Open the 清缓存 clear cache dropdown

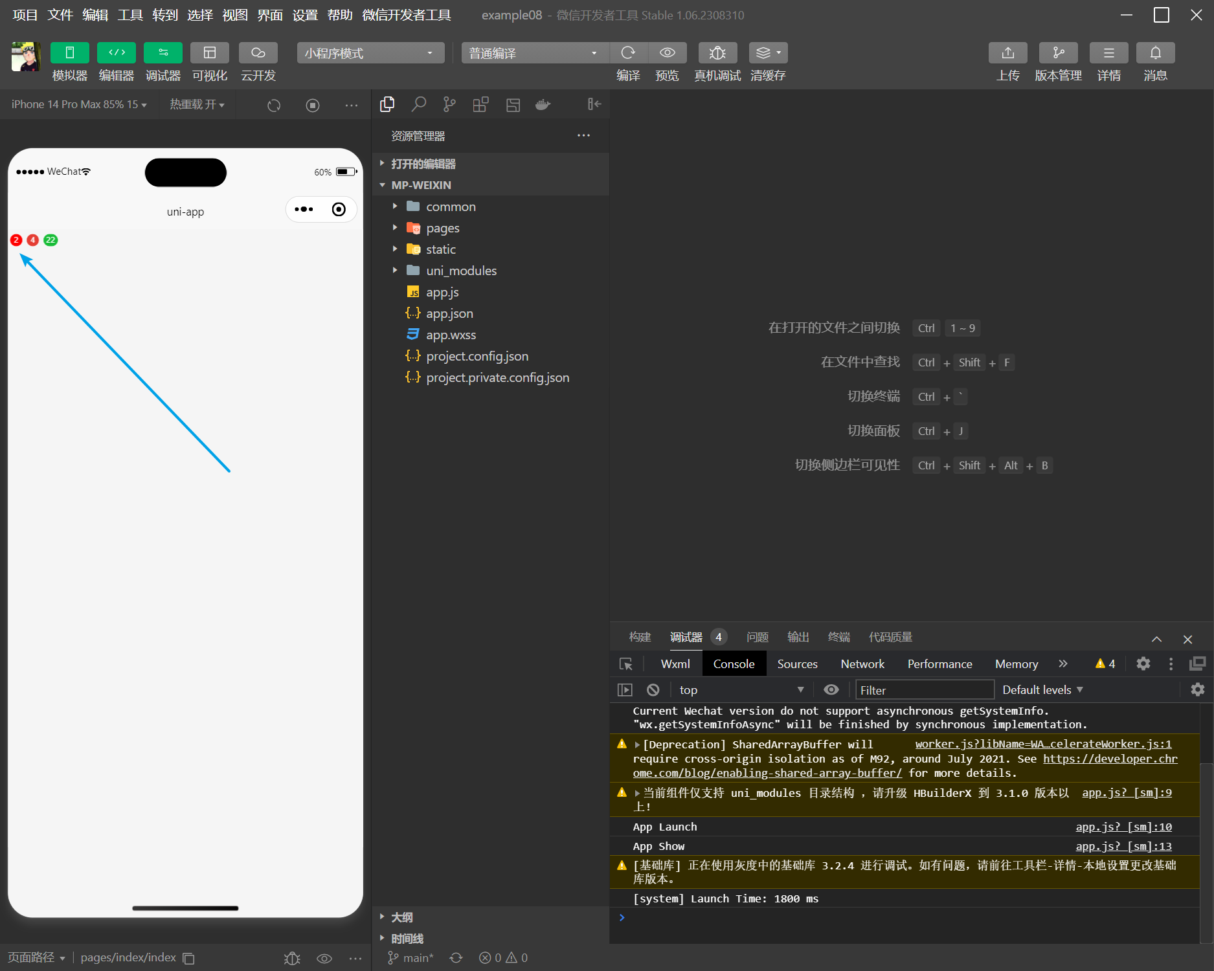coord(768,52)
